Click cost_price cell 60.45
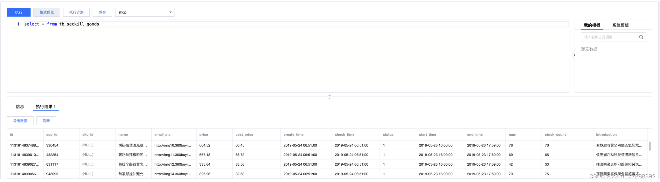This screenshot has height=182, width=660. [x=256, y=145]
